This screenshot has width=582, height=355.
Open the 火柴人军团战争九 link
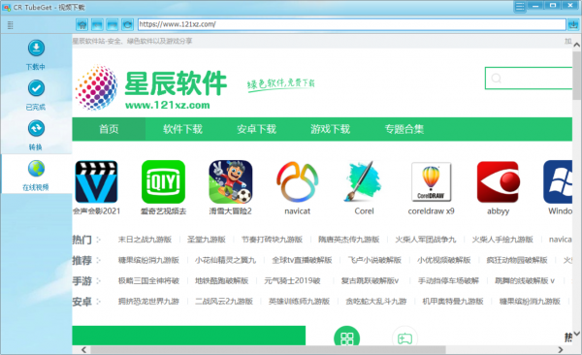426,240
